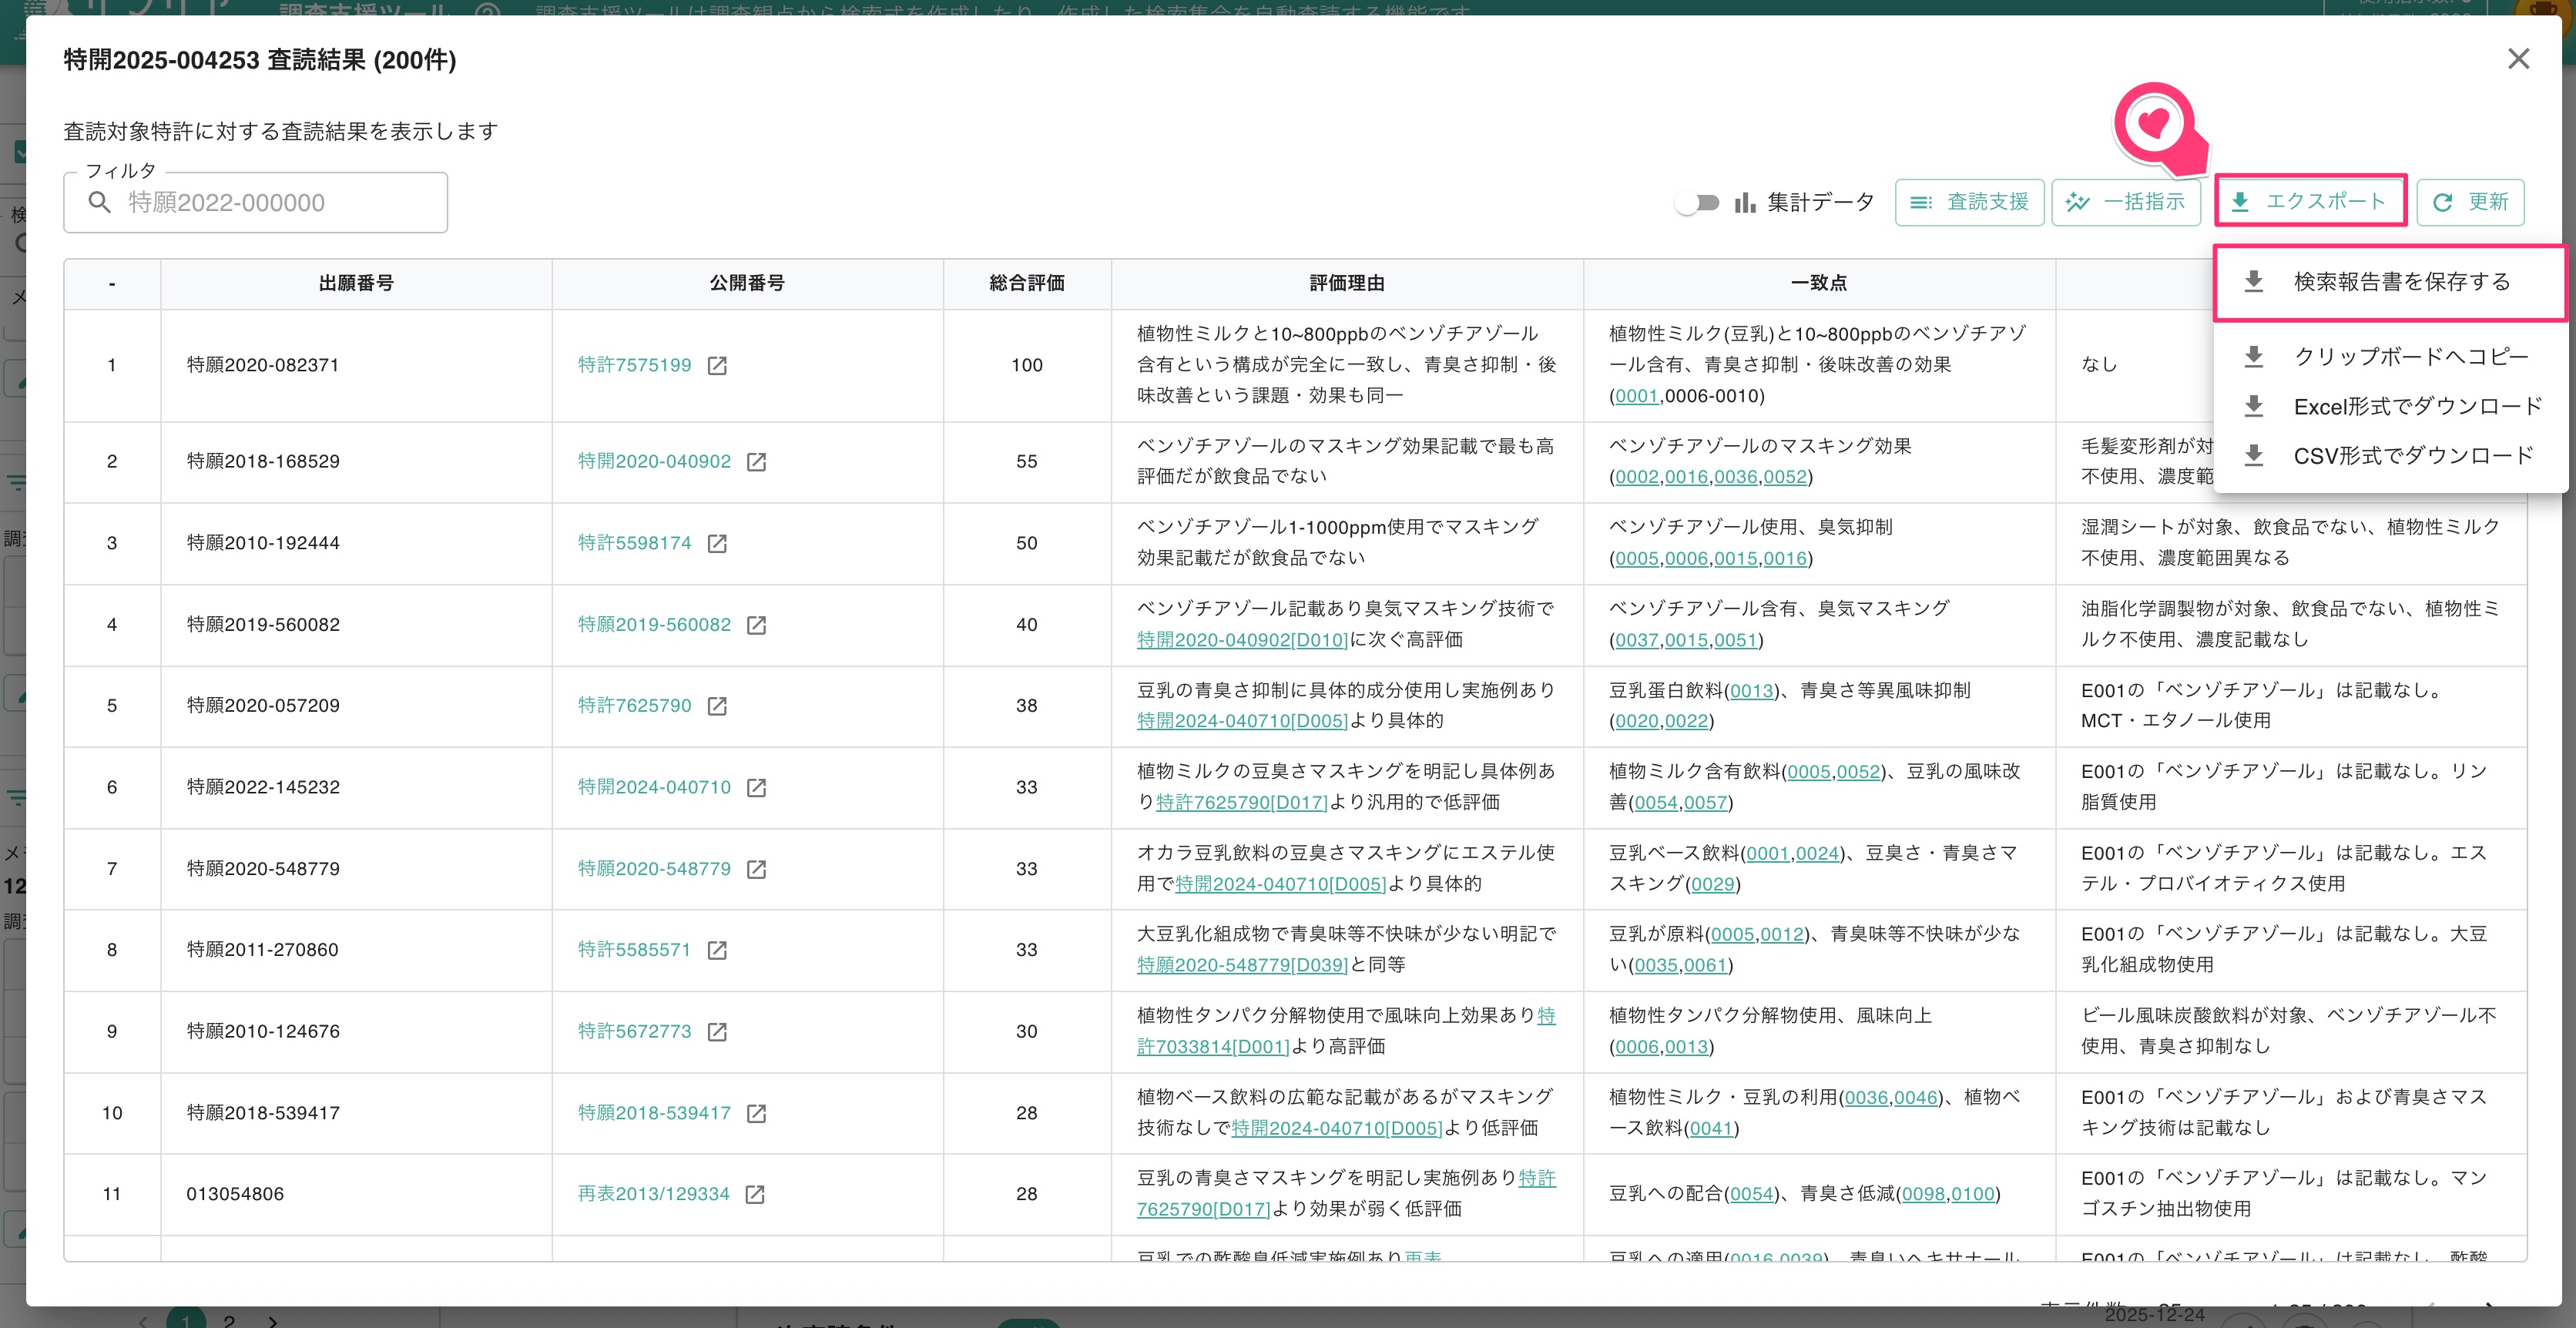Click the score 55 in row 2
Image resolution: width=2576 pixels, height=1328 pixels.
(x=1027, y=461)
